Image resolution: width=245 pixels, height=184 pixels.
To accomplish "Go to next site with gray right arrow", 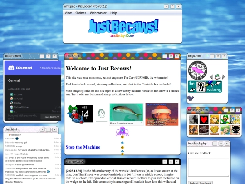I will pos(223,77).
